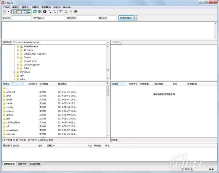This screenshot has height=173, width=219.
Task: Click the .LdVirtualBox folder icon
Action: 4,122
